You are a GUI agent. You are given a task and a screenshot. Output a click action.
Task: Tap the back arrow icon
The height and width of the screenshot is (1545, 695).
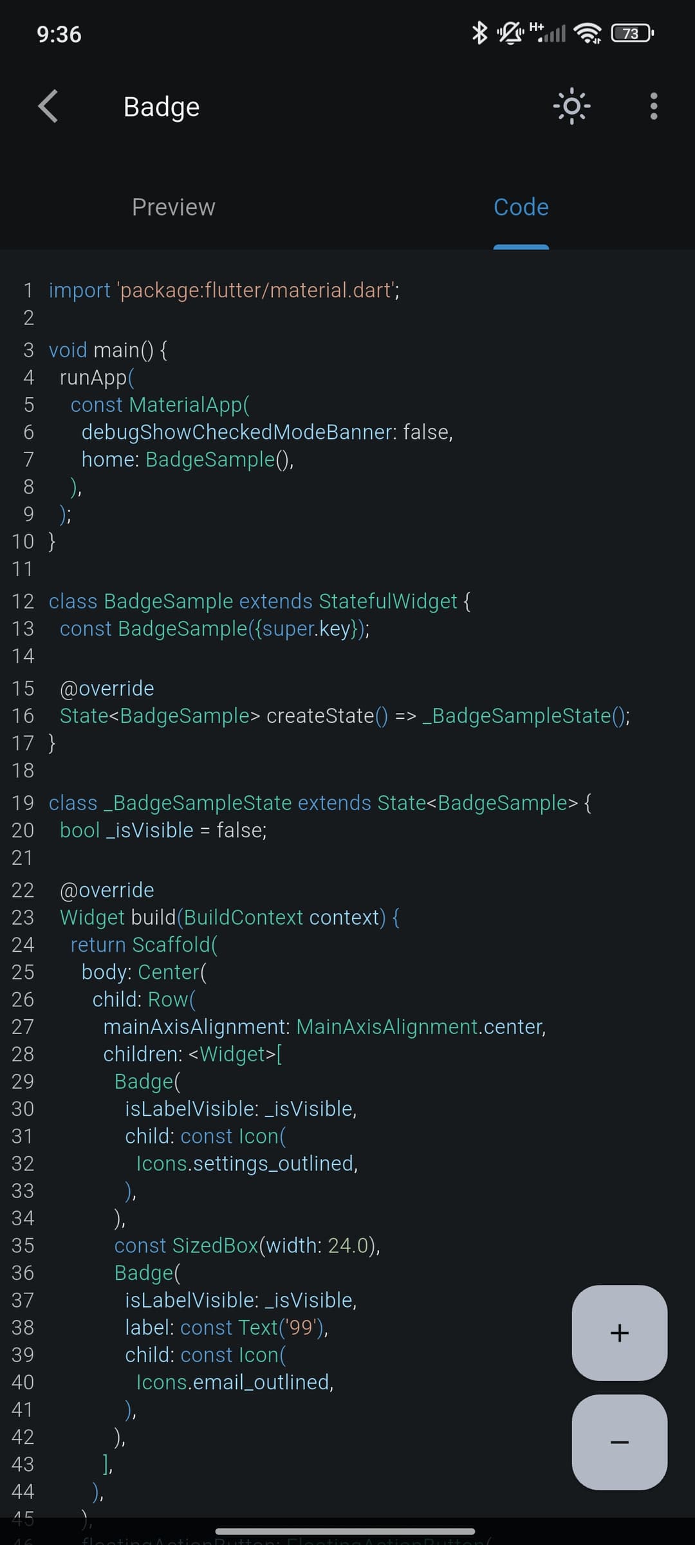pyautogui.click(x=48, y=106)
